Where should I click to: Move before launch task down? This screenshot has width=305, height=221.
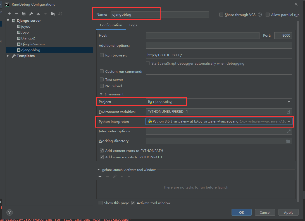[129, 176]
